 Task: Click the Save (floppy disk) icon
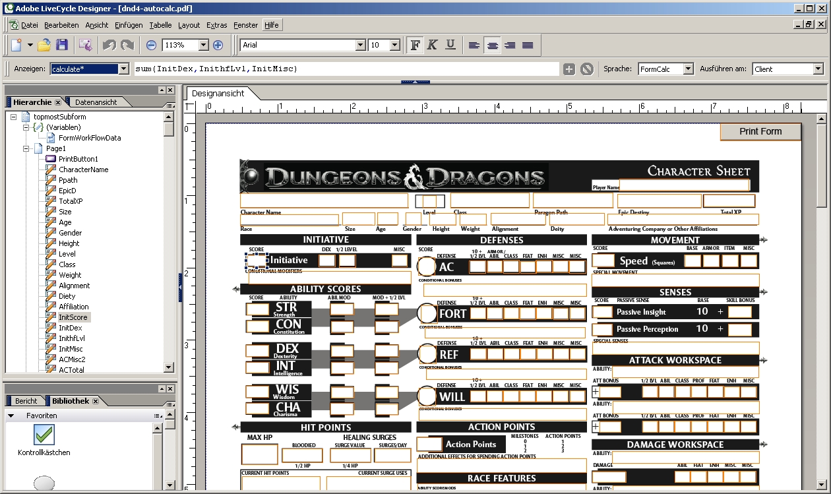click(x=62, y=46)
